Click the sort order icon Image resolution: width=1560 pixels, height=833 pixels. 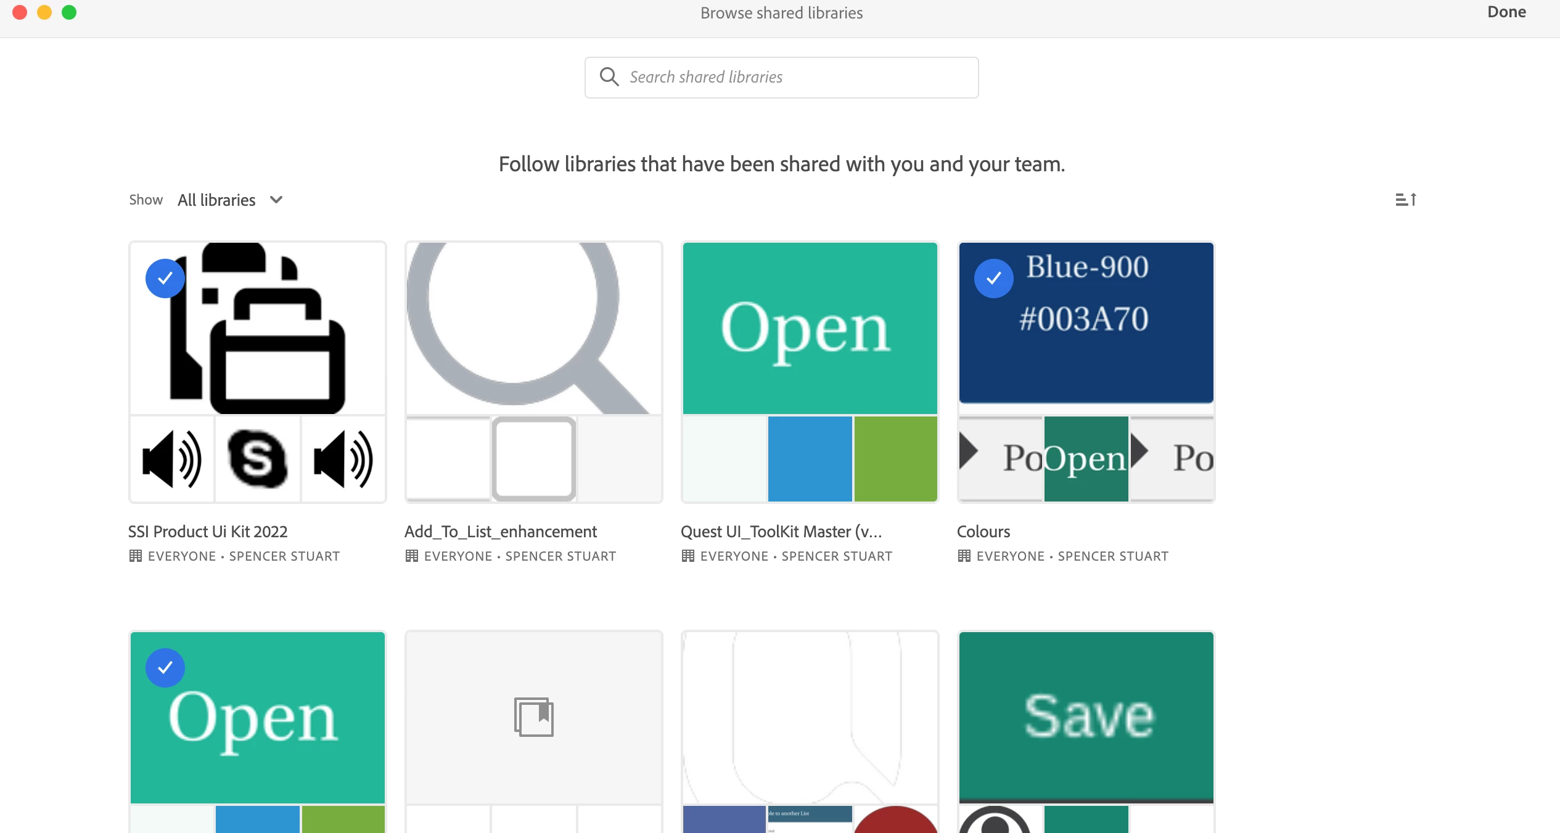(x=1406, y=200)
